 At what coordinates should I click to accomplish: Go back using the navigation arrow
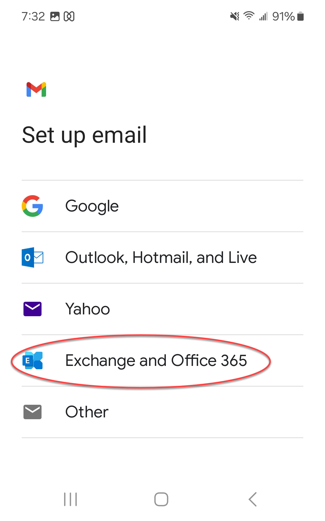point(253,499)
